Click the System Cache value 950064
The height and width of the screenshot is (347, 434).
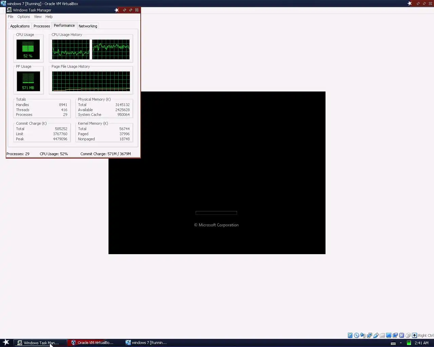click(123, 115)
